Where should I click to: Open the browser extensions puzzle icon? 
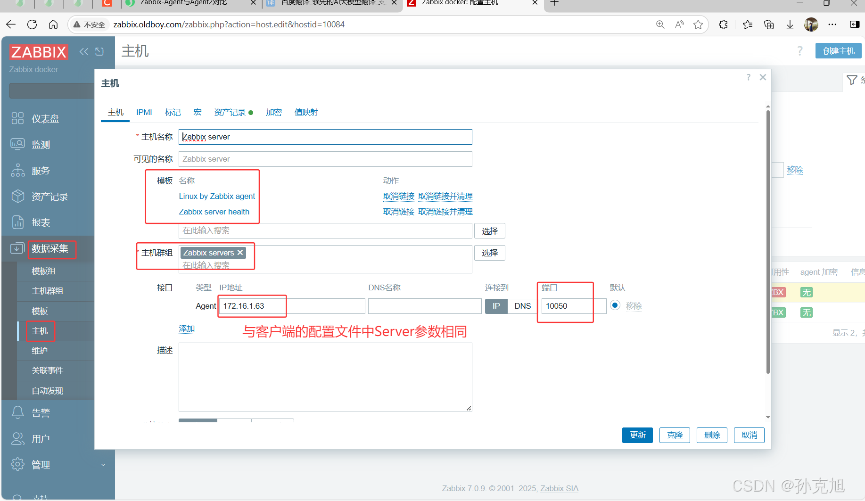pos(724,25)
